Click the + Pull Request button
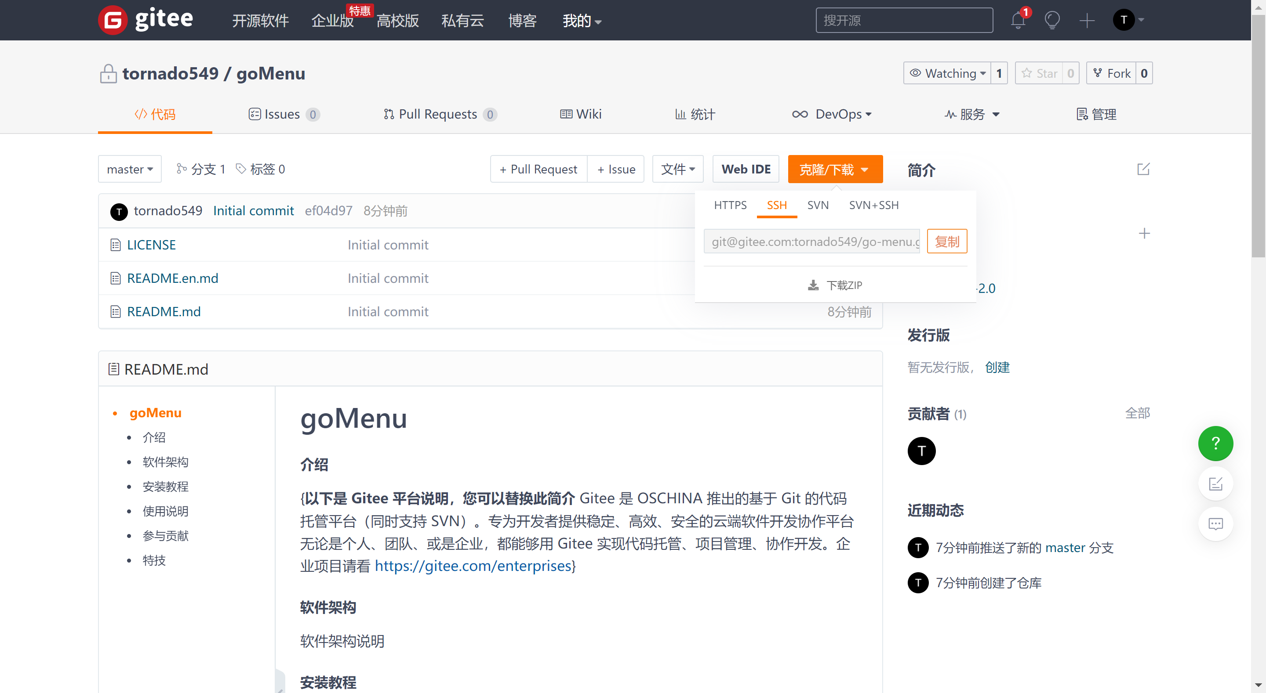Viewport: 1266px width, 693px height. [x=538, y=169]
